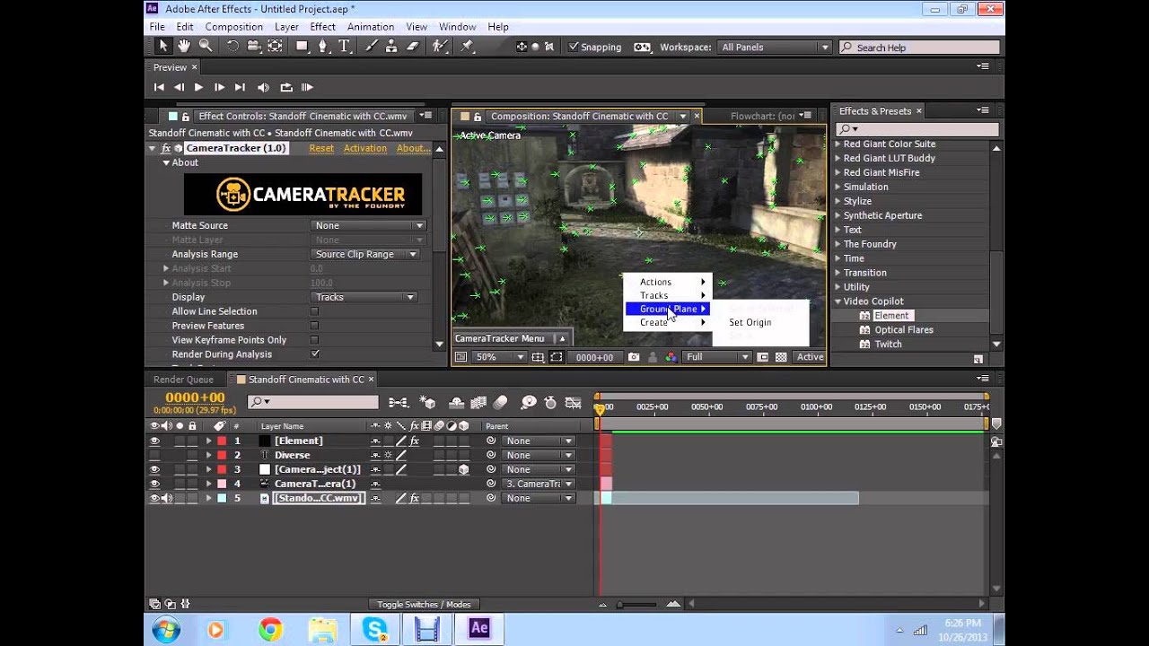
Task: Click the Reset link for CameraTracker
Action: 321,148
